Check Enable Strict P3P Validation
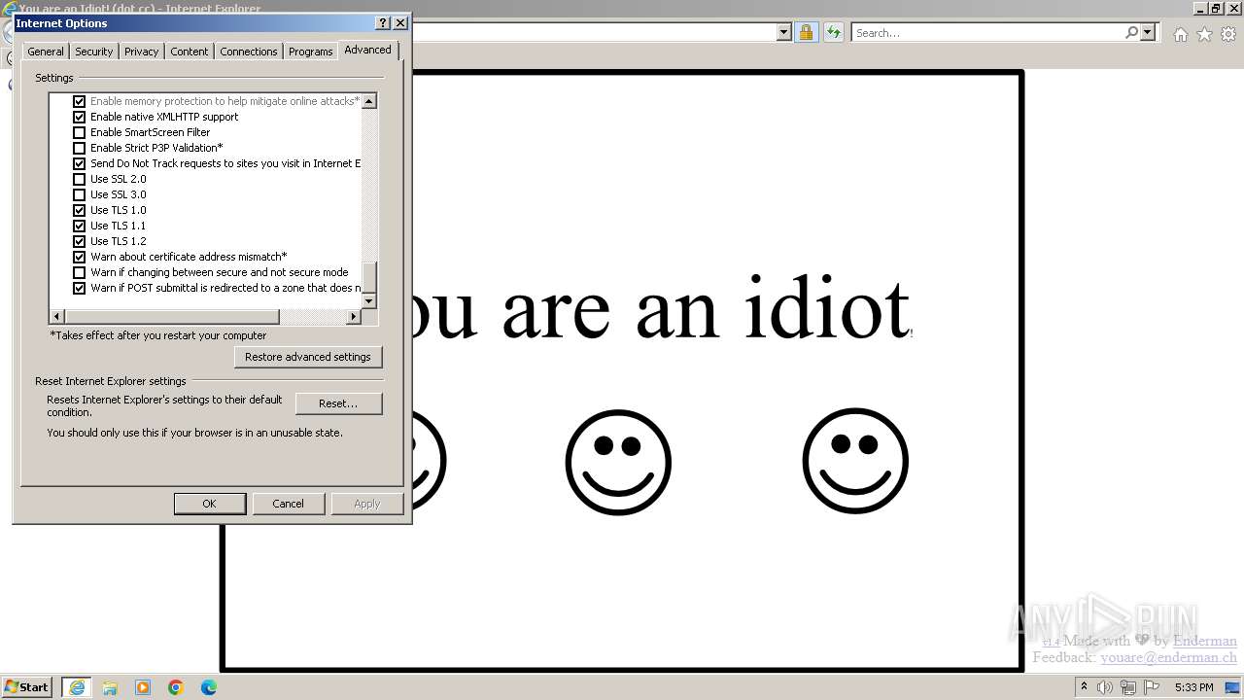This screenshot has height=700, width=1244. 80,148
